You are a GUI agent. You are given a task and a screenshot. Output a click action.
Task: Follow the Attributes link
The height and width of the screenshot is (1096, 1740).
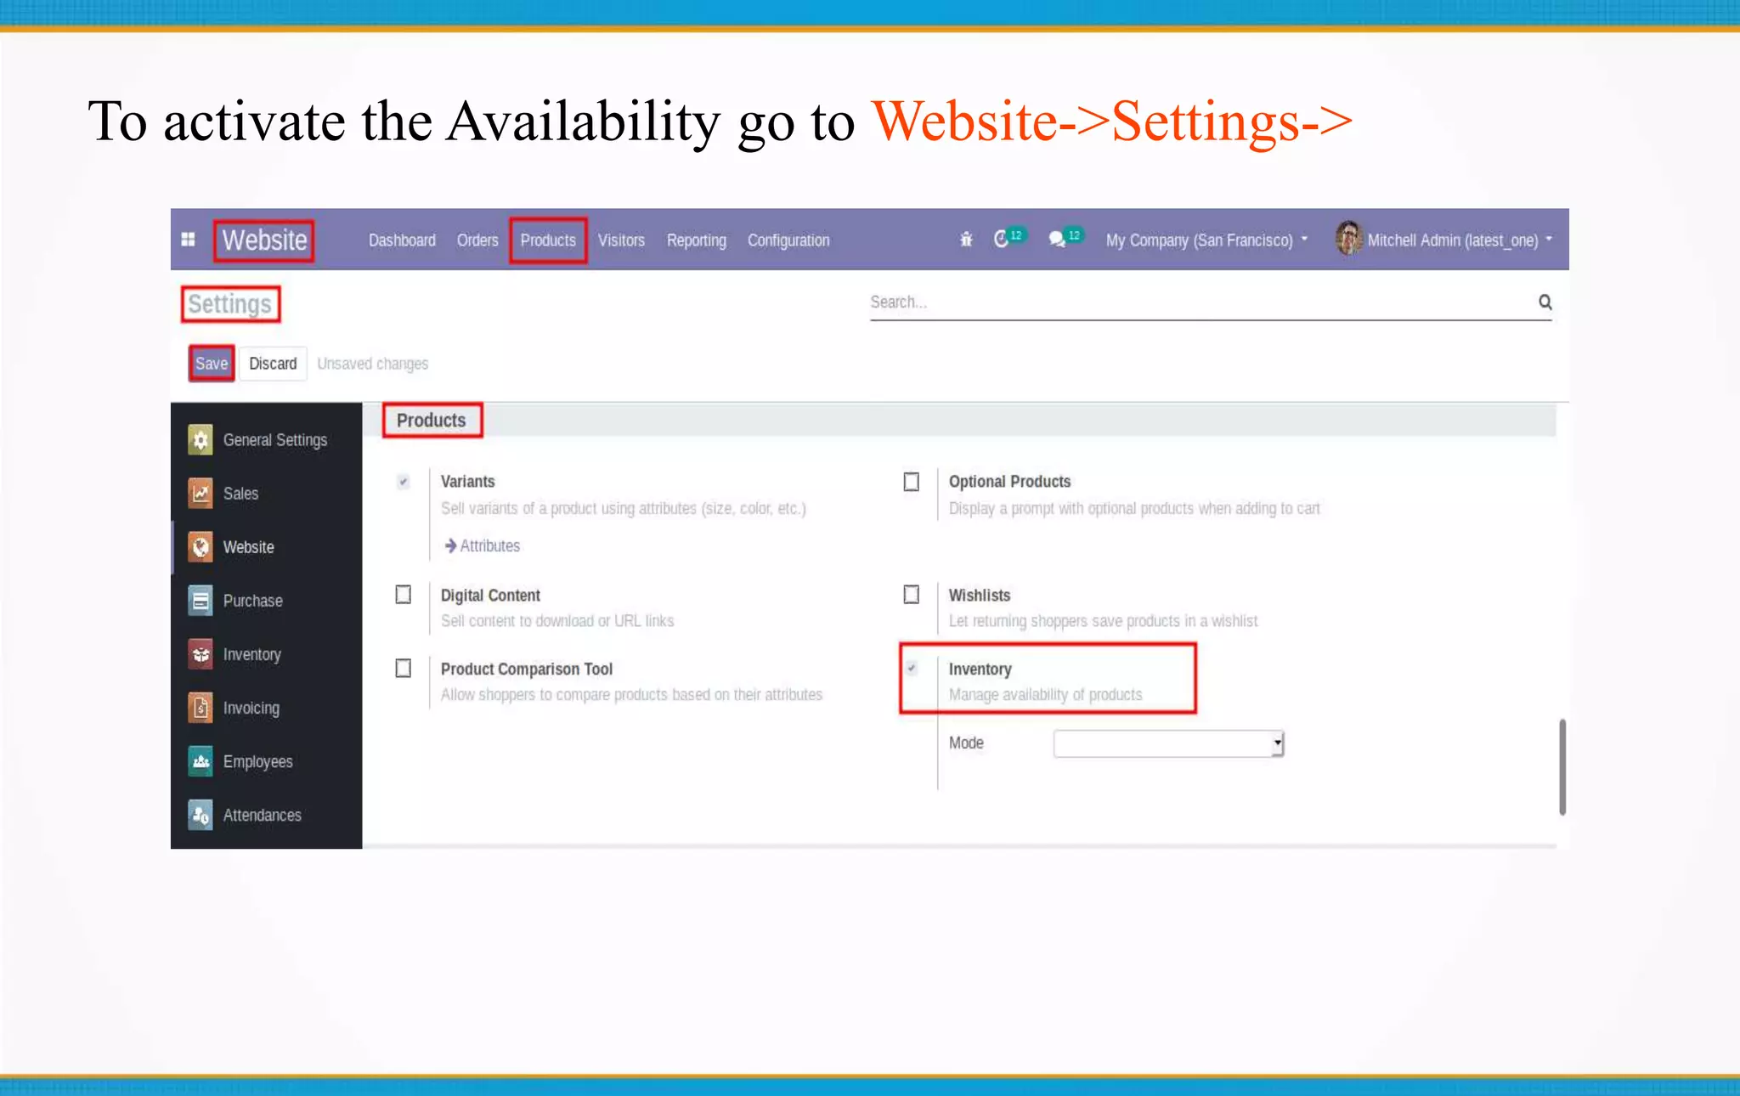click(489, 545)
